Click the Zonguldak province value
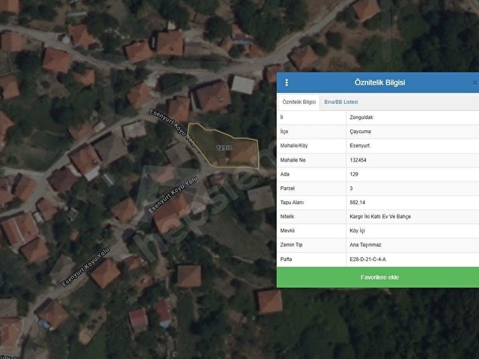 coord(361,117)
